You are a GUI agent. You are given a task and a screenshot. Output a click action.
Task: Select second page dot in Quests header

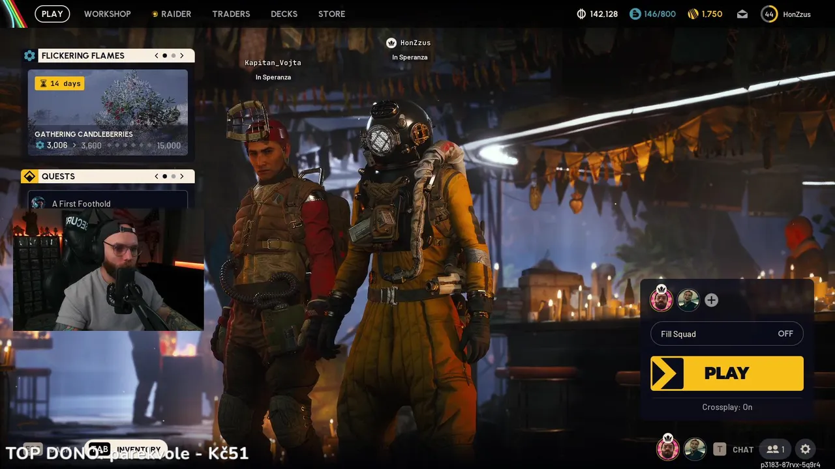(173, 177)
